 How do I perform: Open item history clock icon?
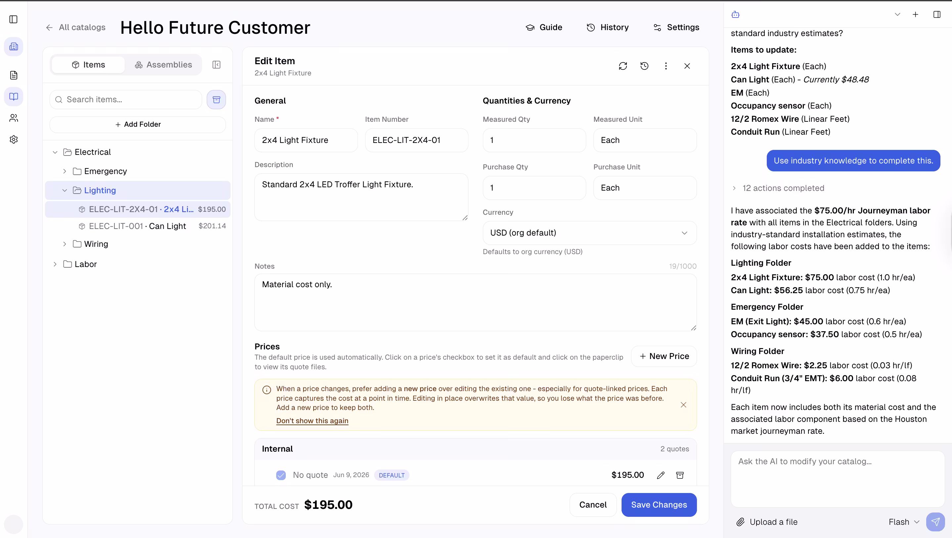[x=644, y=66]
